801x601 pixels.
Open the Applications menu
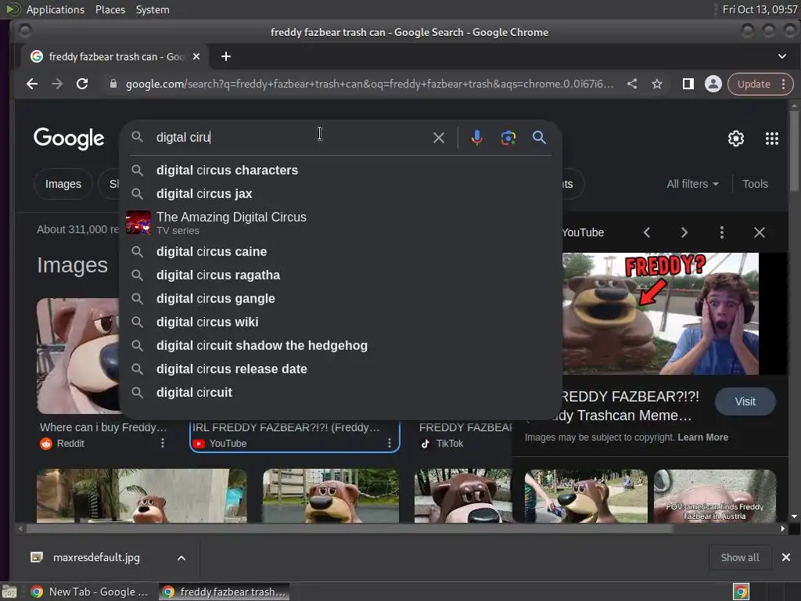pos(56,9)
